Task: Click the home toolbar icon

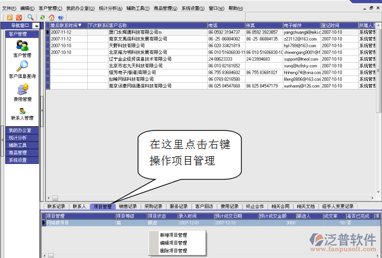Action: tap(51, 17)
